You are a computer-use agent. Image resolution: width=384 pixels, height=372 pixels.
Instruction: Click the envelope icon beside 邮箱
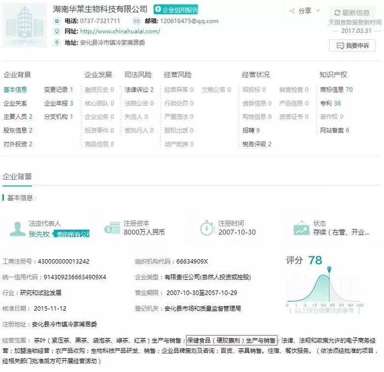(x=137, y=21)
